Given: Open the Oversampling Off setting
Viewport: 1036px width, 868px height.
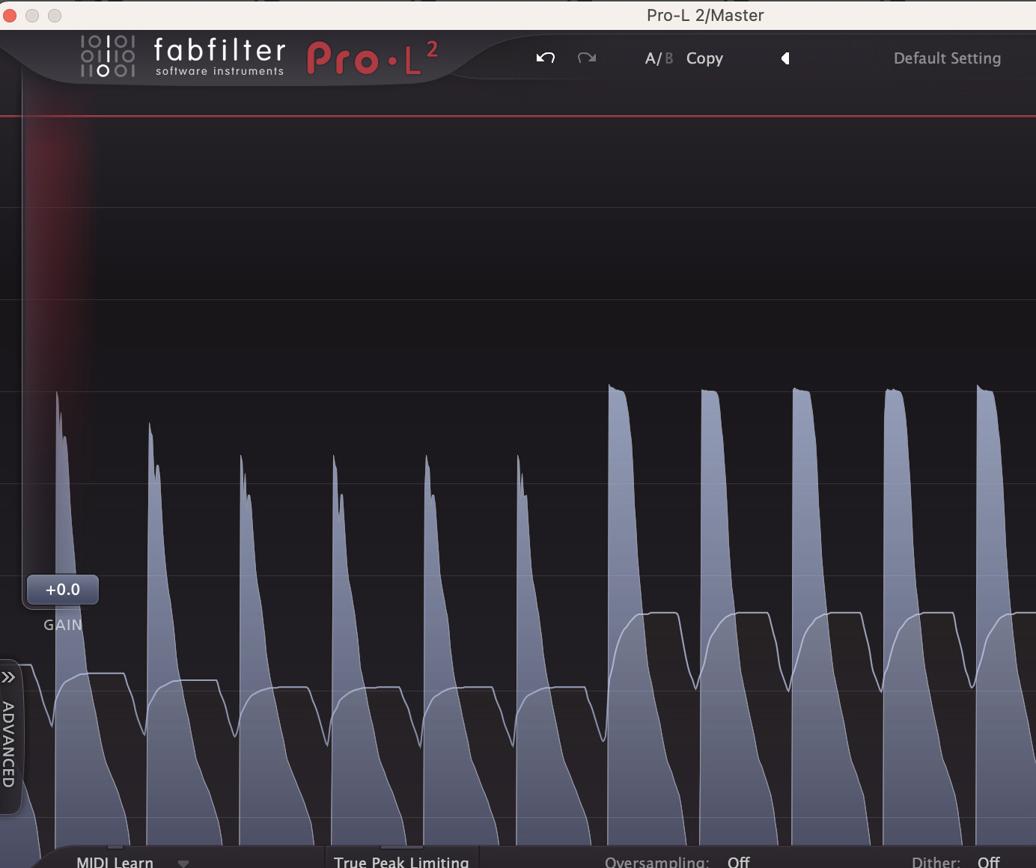Looking at the screenshot, I should (739, 862).
